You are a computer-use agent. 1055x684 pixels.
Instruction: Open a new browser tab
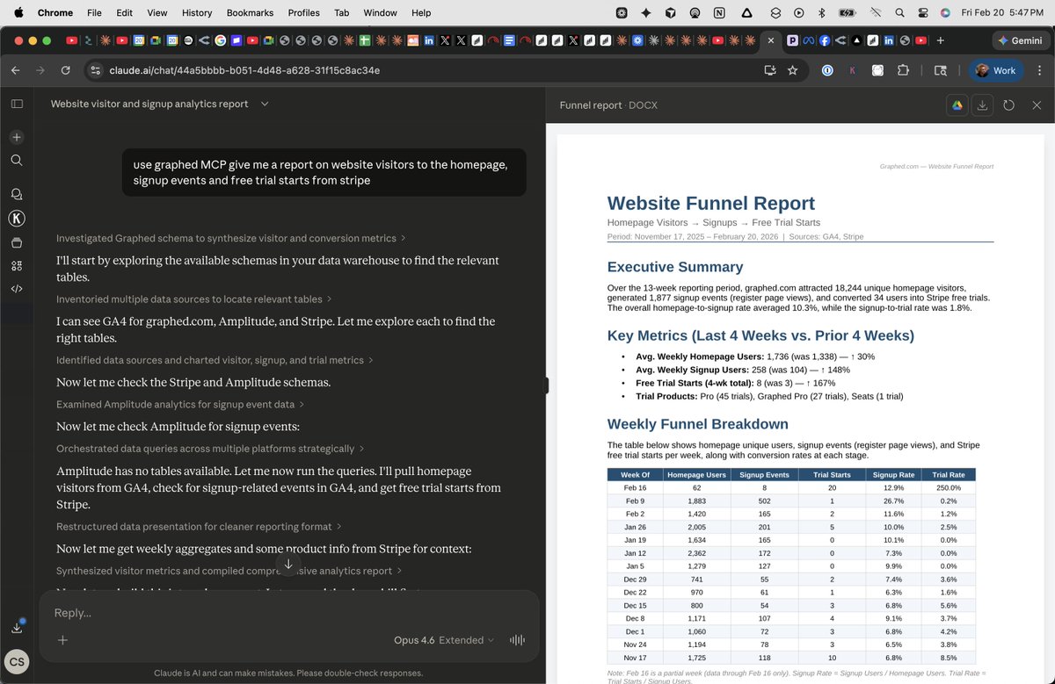click(x=941, y=40)
